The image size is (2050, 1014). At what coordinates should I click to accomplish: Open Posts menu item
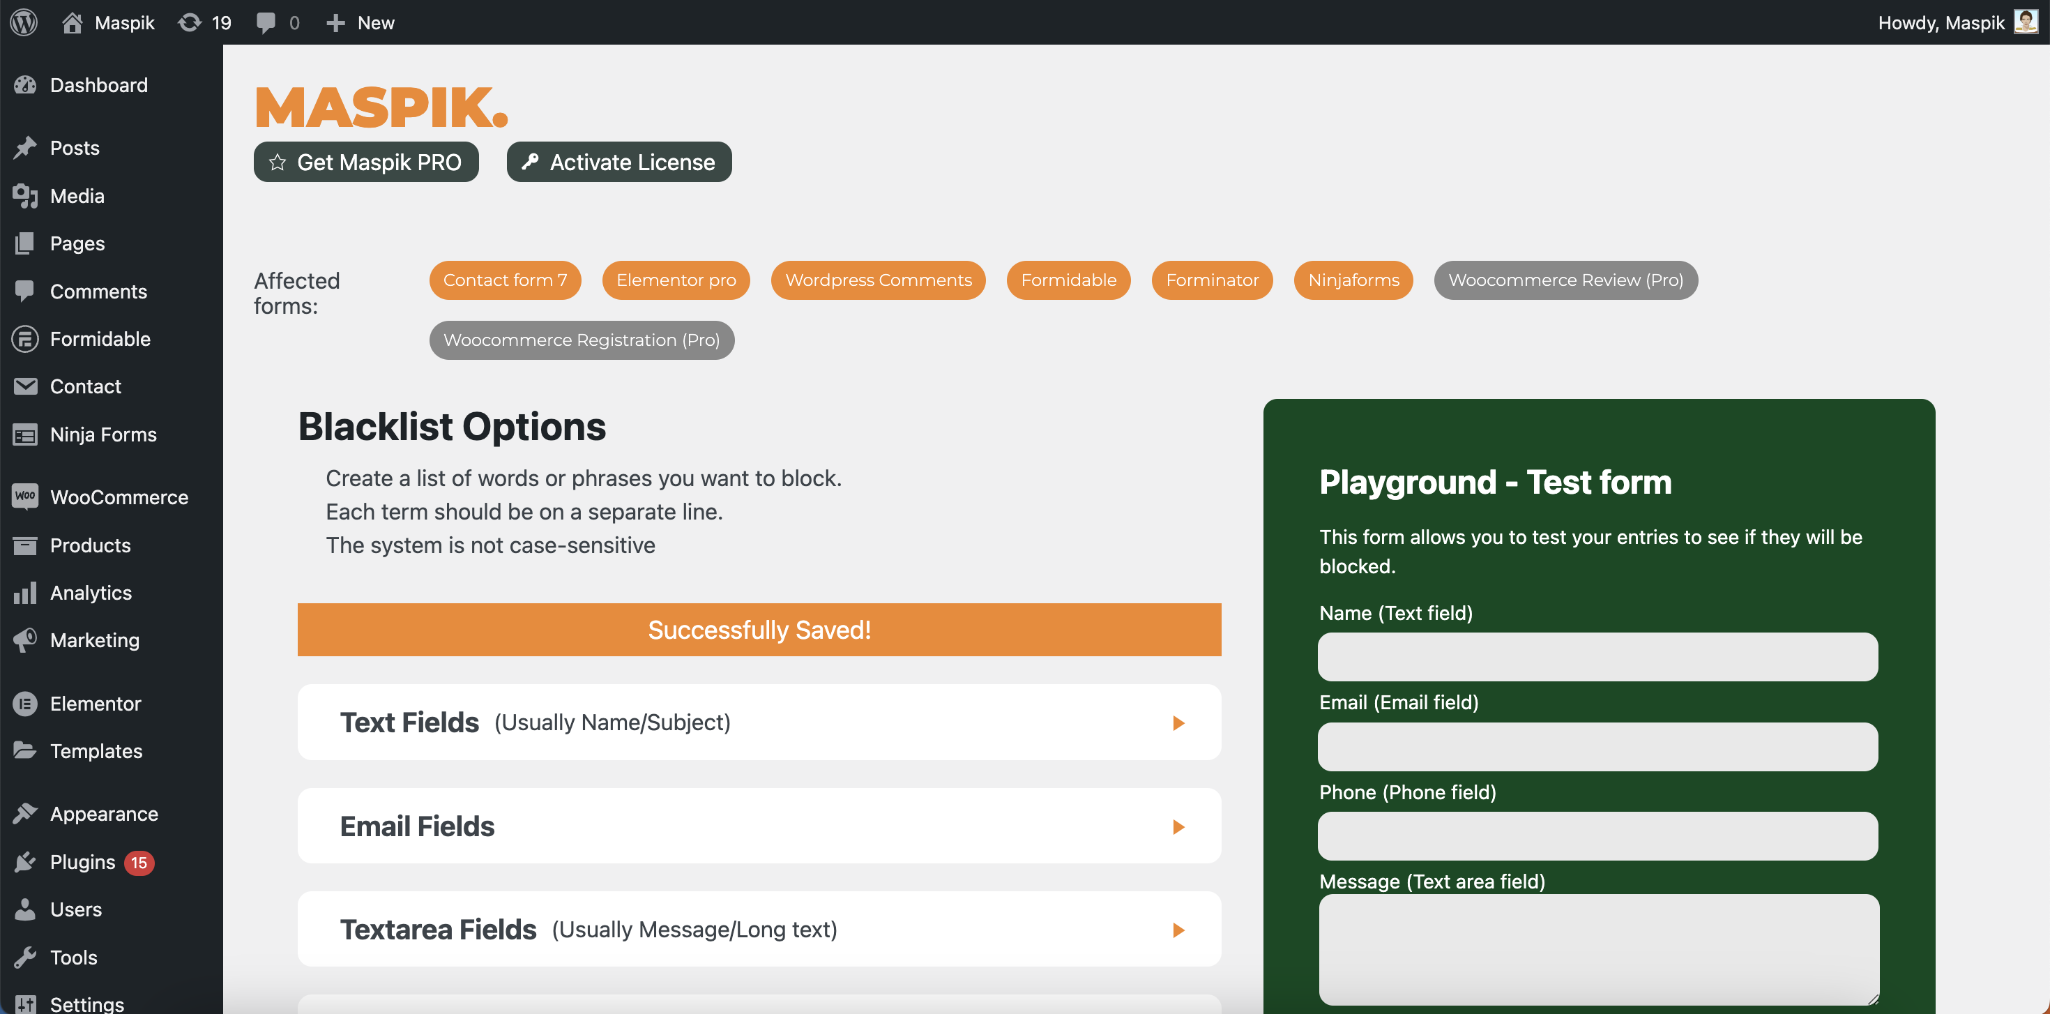(x=112, y=147)
